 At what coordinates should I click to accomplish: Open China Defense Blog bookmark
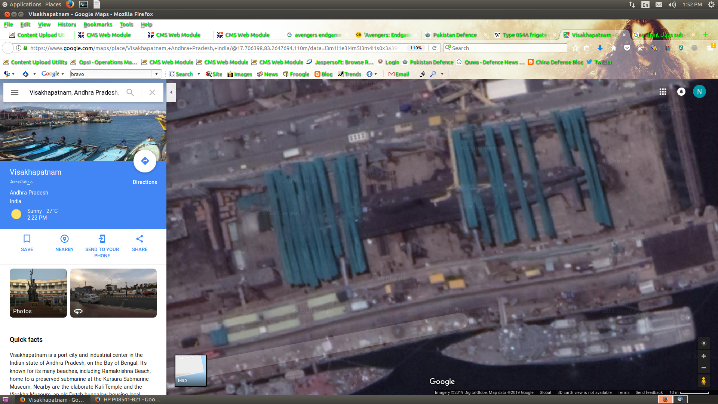click(x=555, y=62)
